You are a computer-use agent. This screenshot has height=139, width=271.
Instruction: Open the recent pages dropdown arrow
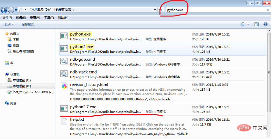pos(16,10)
